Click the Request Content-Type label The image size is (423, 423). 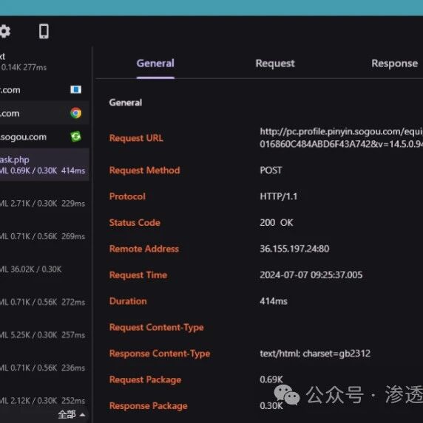pos(156,327)
